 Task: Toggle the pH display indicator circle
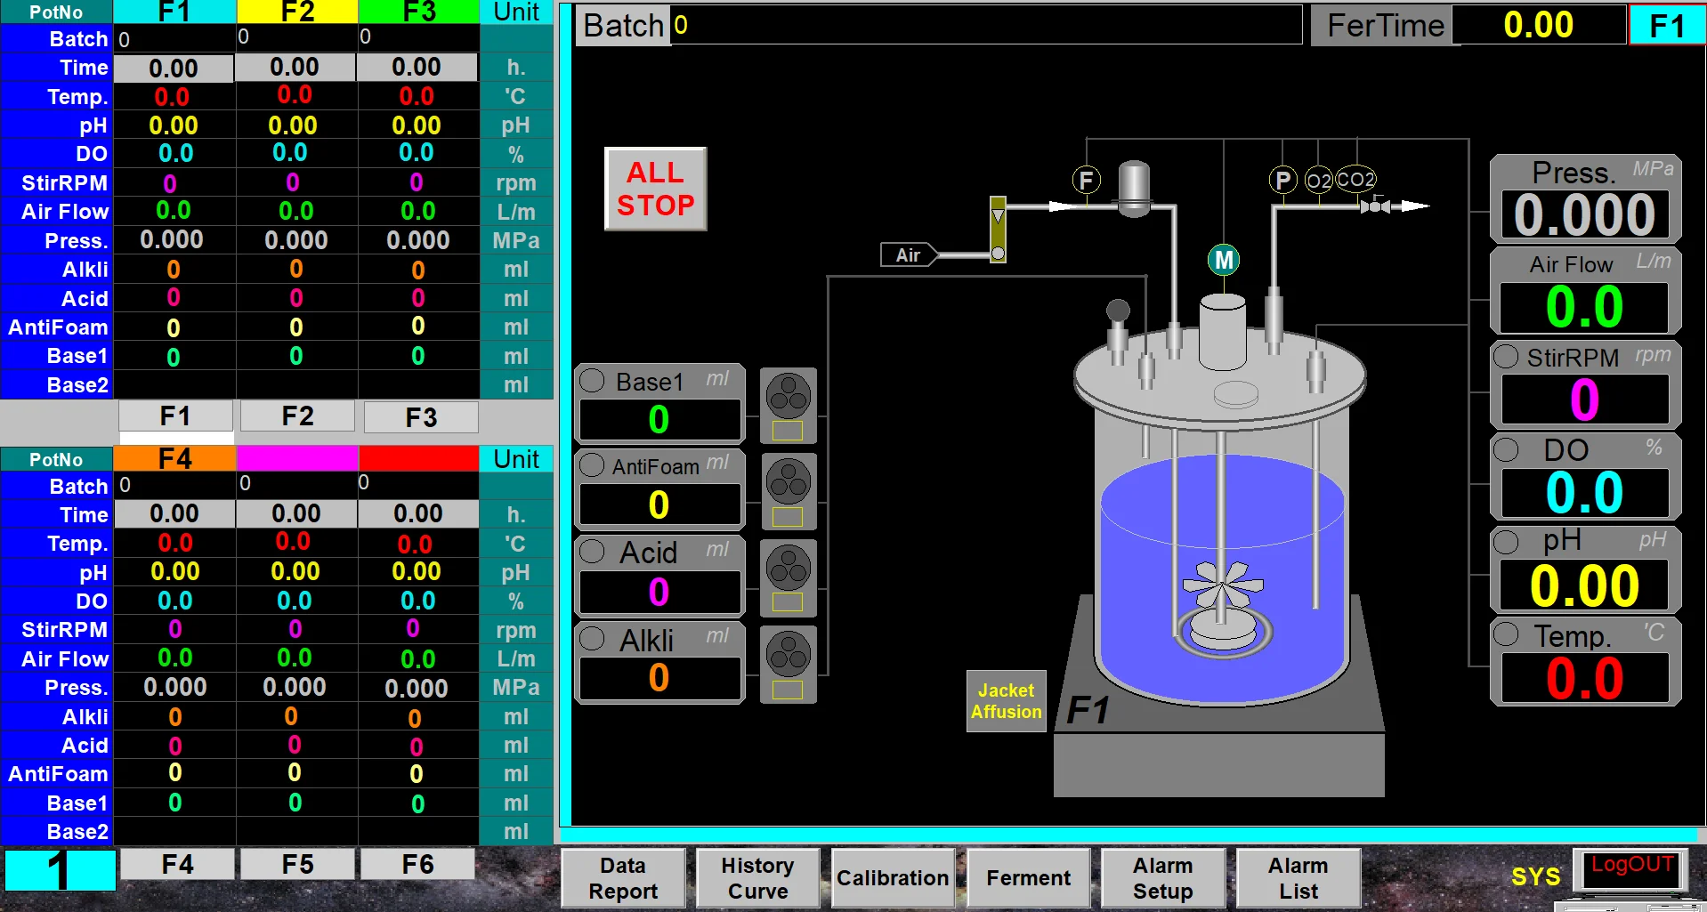tap(1508, 541)
